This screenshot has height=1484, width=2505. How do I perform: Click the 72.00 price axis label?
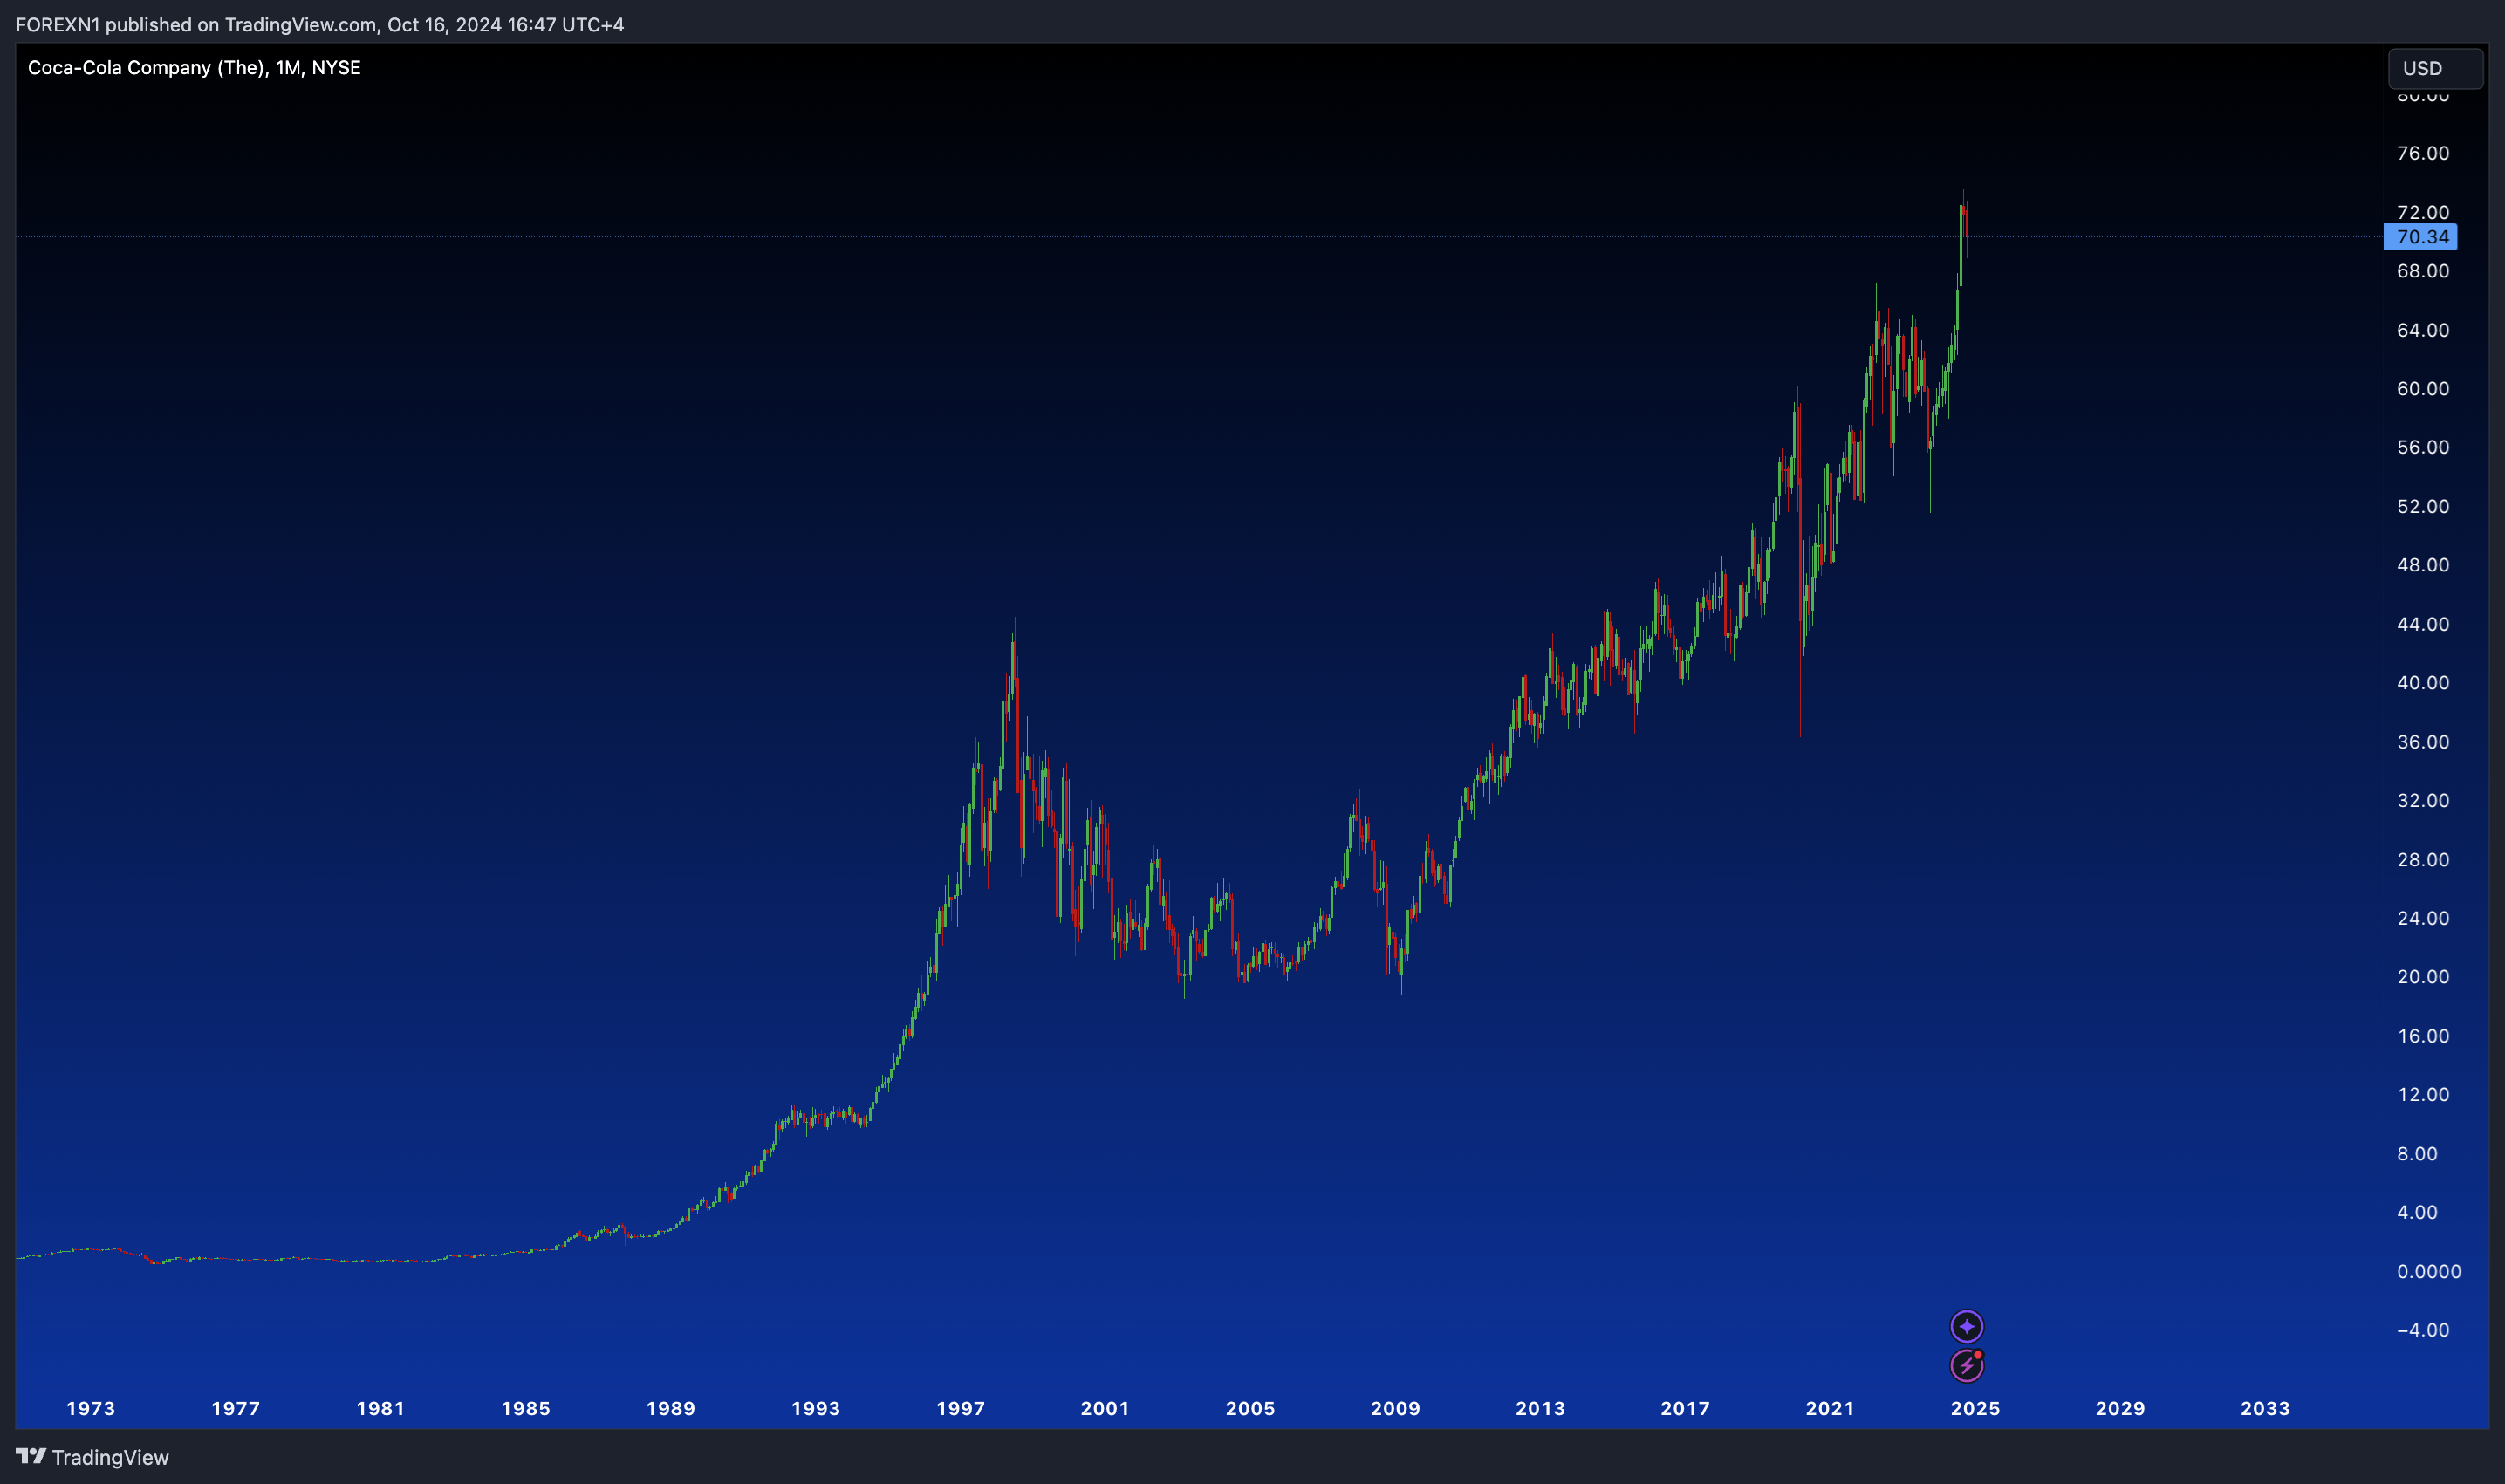pos(2422,212)
